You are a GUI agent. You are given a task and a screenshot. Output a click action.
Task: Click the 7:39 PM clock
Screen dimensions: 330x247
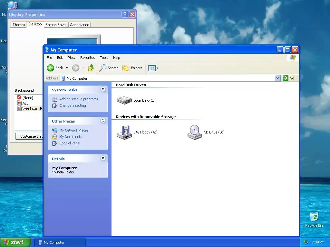318,242
